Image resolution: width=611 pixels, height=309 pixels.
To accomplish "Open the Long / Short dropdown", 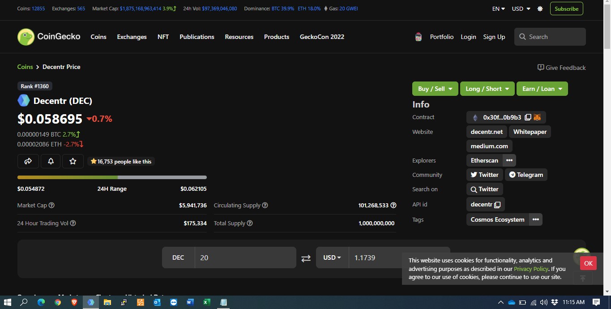I will [487, 89].
